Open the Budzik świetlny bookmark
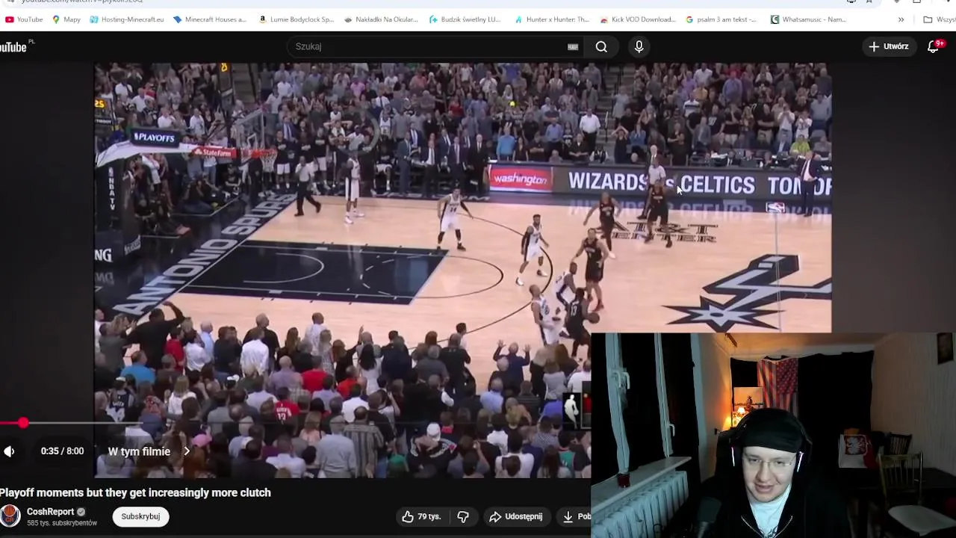 tap(465, 19)
